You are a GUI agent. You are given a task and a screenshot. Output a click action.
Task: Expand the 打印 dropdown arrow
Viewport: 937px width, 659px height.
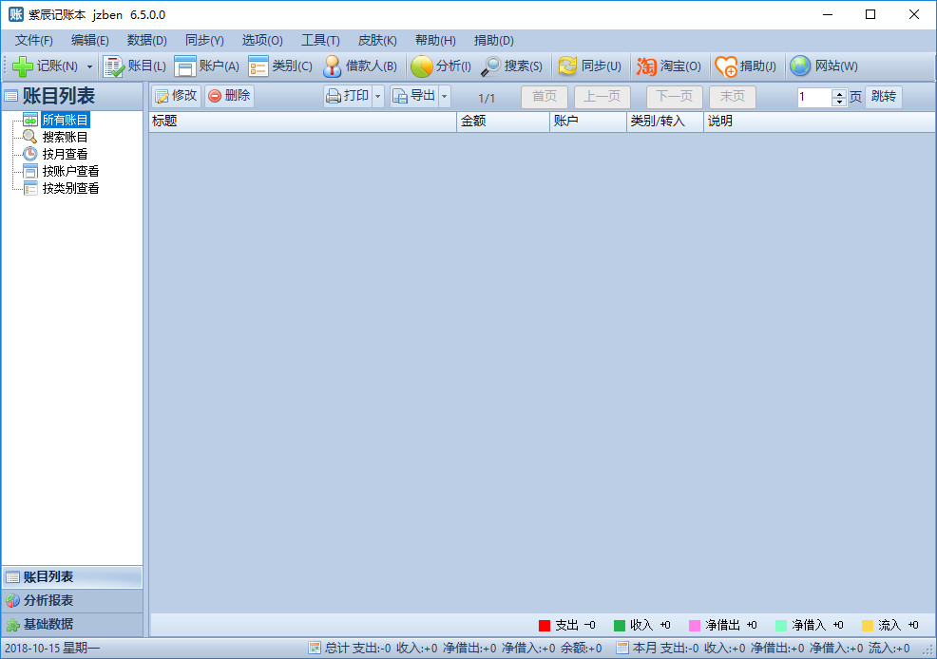377,96
